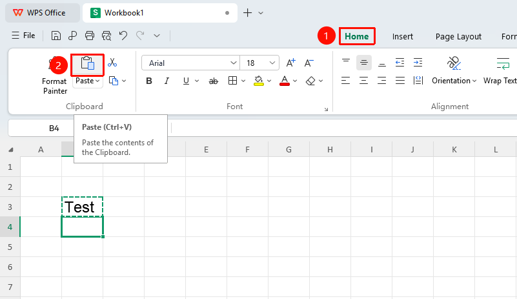Viewport: 517px width, 299px height.
Task: Click Justify alignment icon
Action: [x=400, y=81]
